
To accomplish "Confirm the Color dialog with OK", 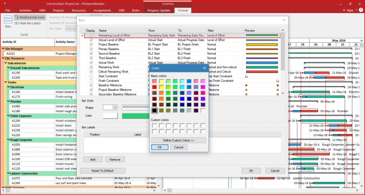I will pos(160,148).
